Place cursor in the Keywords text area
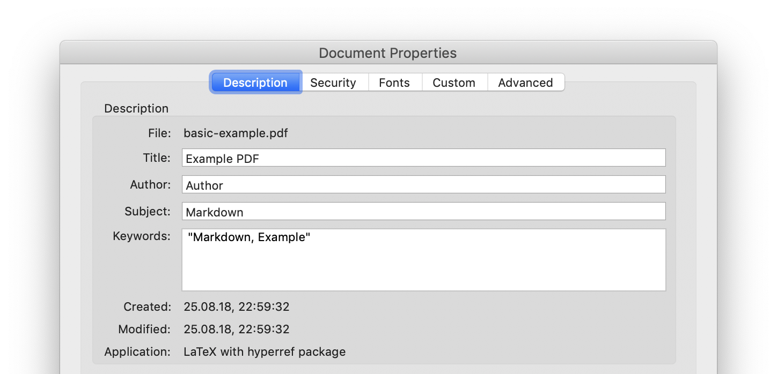The image size is (777, 374). (x=424, y=260)
